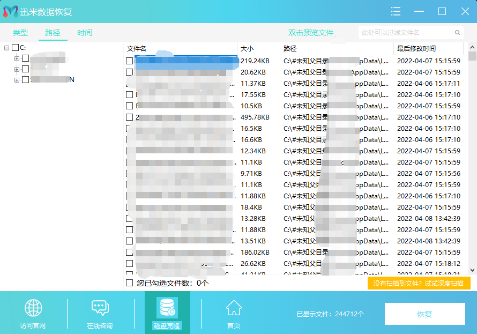
Task: Click the 试试深度扫描 orange button
Action: 419,283
